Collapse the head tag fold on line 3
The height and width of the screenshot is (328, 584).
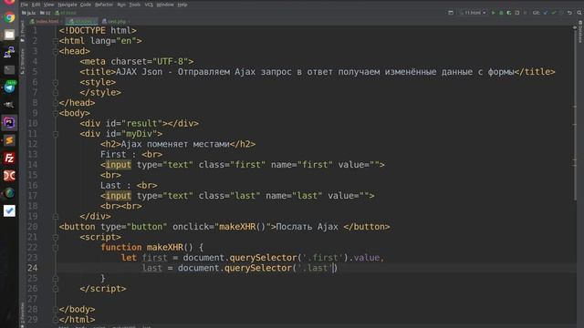[x=56, y=51]
